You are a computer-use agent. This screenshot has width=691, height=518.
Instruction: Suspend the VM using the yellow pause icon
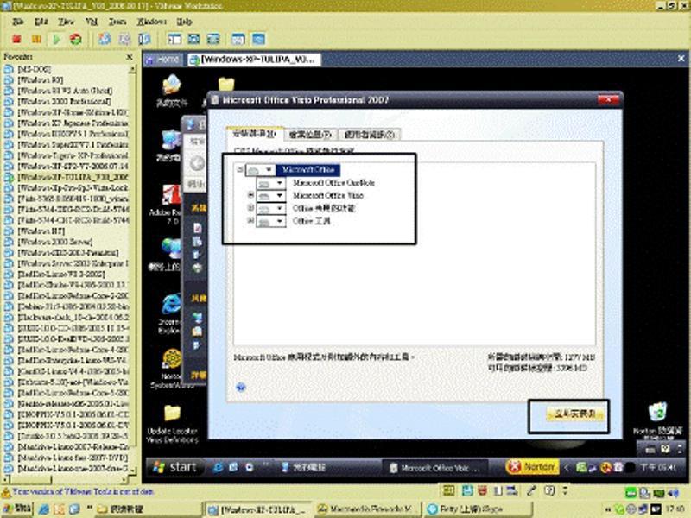click(36, 39)
